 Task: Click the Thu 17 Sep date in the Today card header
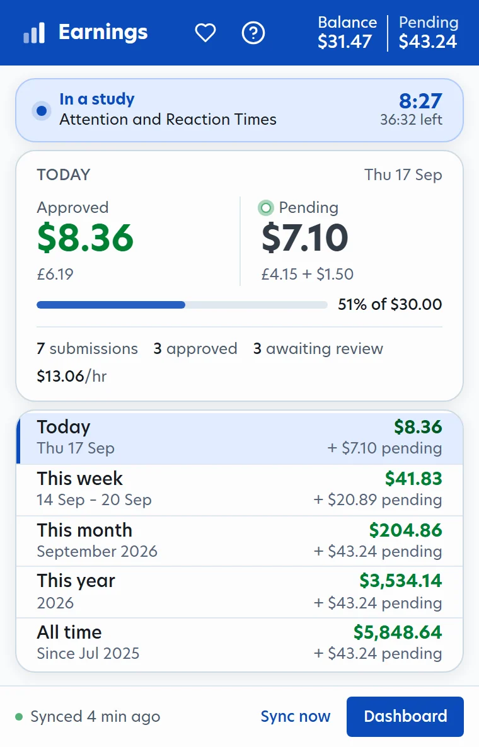click(x=403, y=175)
